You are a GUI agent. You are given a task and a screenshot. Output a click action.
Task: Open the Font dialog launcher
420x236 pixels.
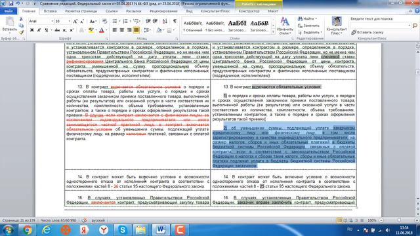point(106,39)
